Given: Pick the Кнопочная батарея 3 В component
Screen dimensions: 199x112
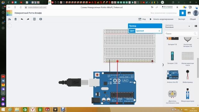Looking at the screenshot, I should pos(187,42).
